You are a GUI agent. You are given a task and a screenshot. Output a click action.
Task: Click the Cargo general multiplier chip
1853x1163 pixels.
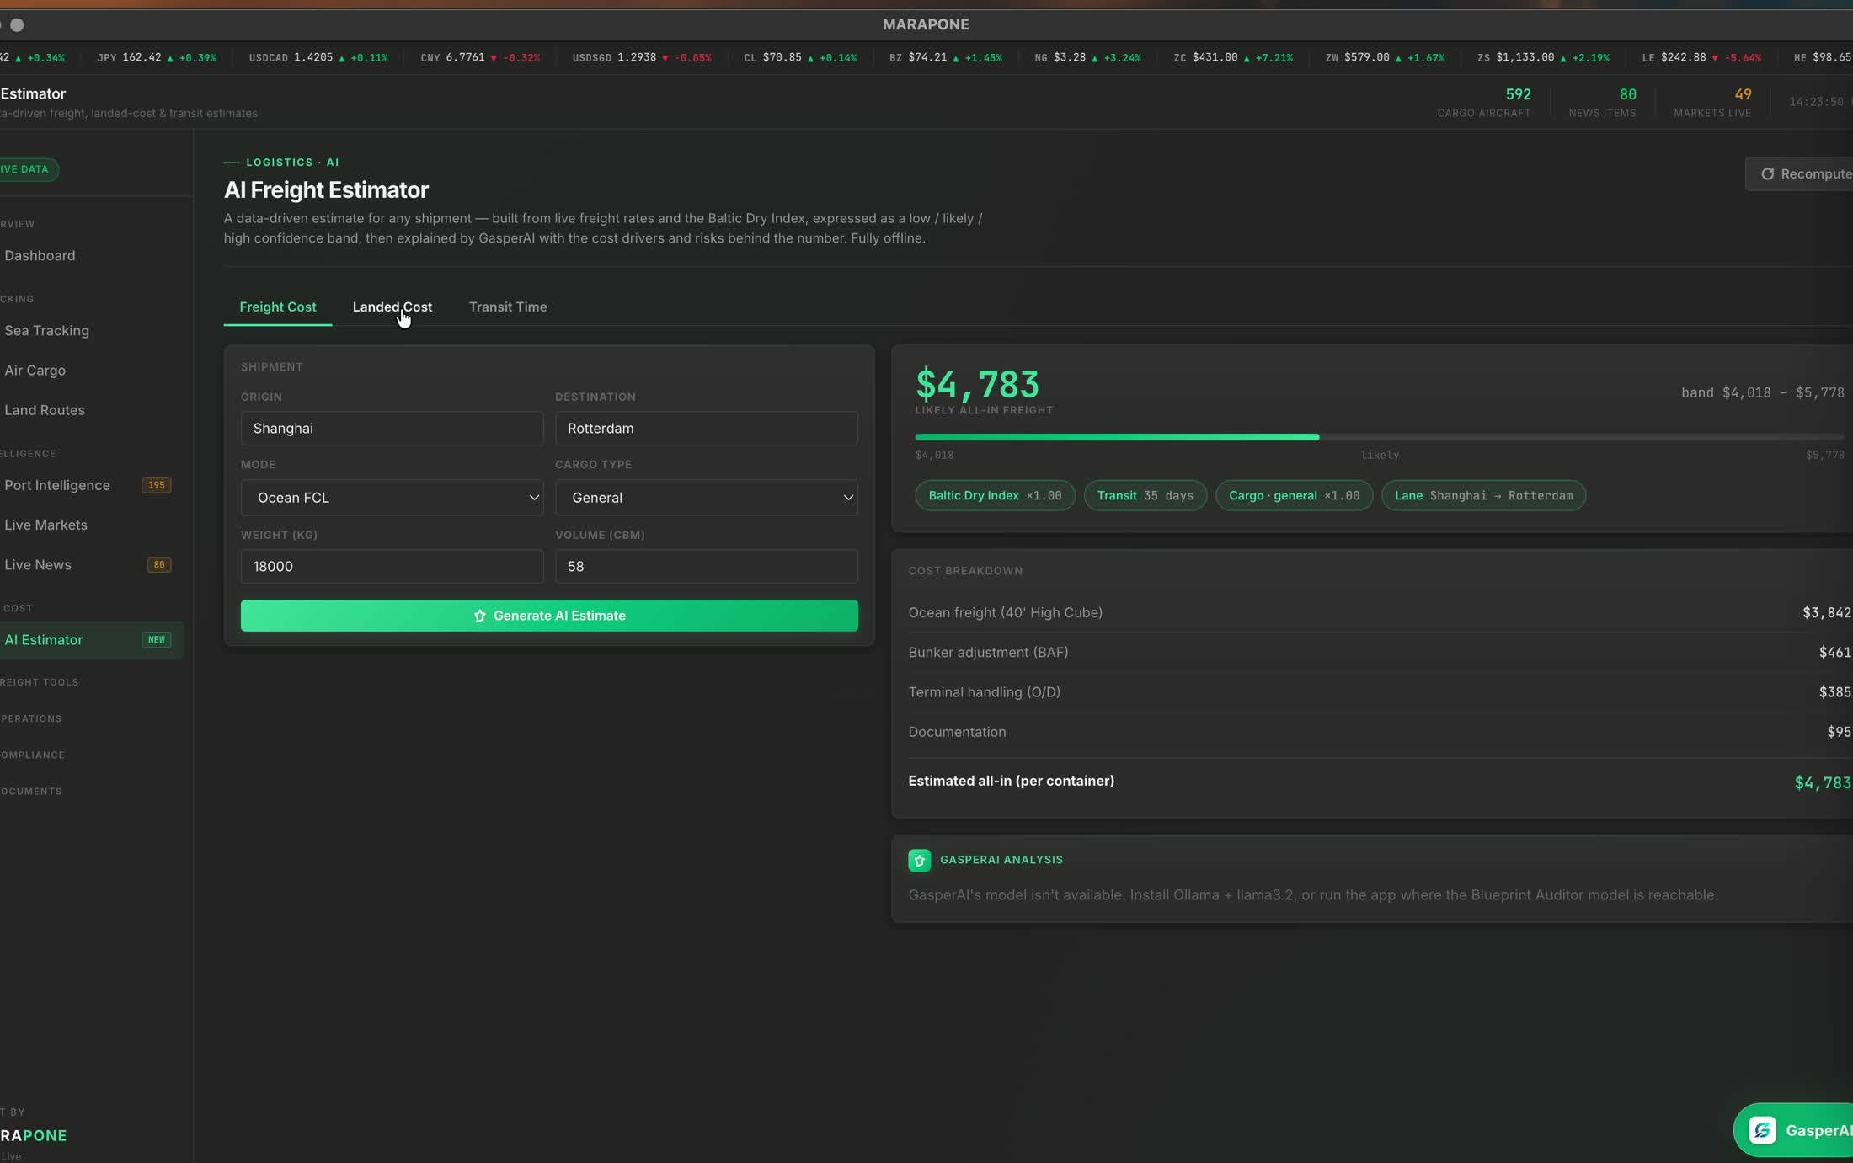coord(1294,495)
